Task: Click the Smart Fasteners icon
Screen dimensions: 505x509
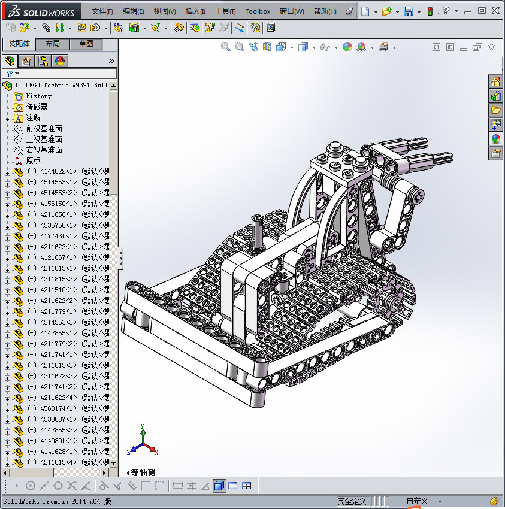Action: [x=81, y=28]
